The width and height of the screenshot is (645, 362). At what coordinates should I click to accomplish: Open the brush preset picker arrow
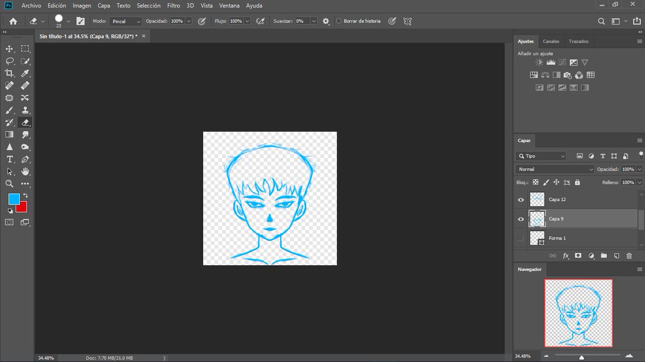pos(68,21)
